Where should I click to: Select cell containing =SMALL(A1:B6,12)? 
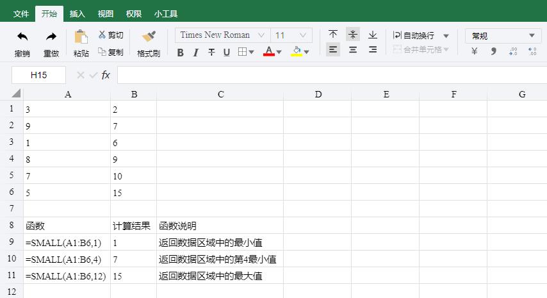click(67, 276)
